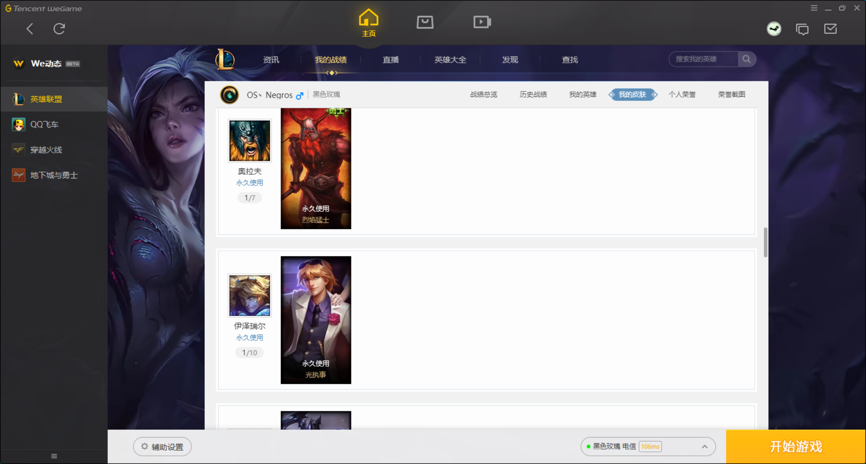The width and height of the screenshot is (866, 464).
Task: Minimize the WeGame window
Action: (828, 9)
